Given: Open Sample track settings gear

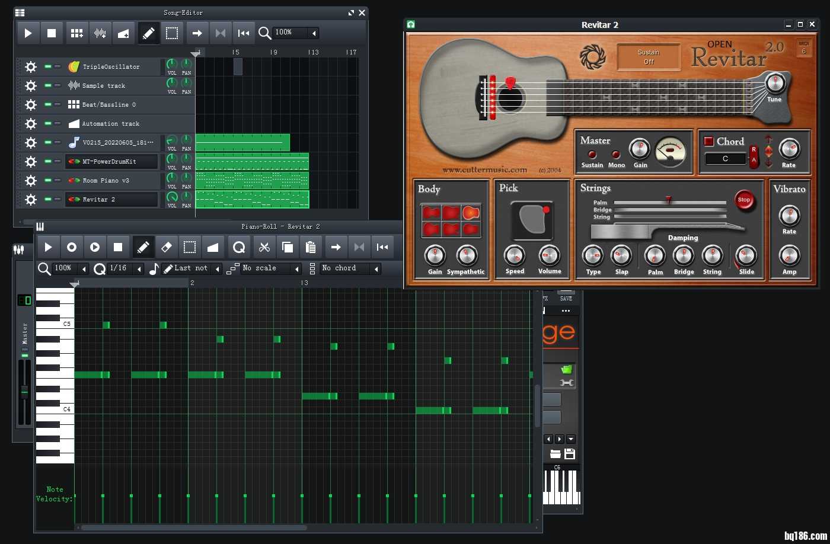Looking at the screenshot, I should [x=31, y=86].
